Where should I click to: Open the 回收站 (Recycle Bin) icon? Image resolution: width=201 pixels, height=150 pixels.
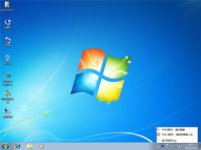[8, 58]
